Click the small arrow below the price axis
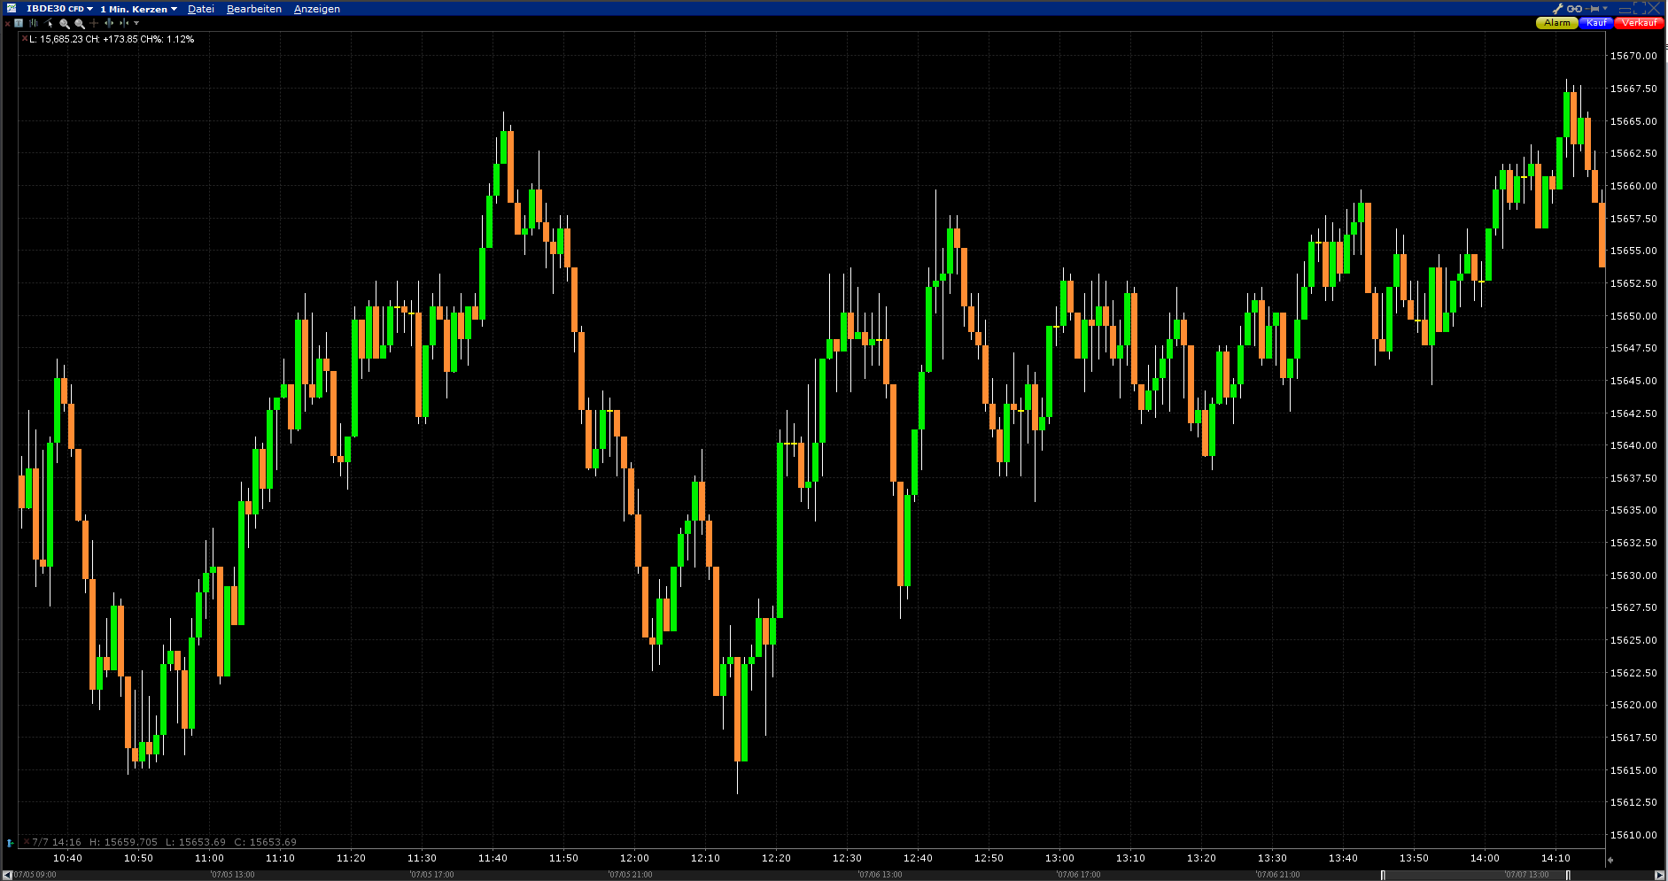Screen dimensions: 1668x881 [x=1610, y=859]
